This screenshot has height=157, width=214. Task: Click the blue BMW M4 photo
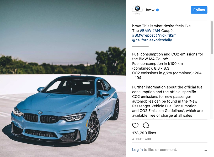point(63,78)
